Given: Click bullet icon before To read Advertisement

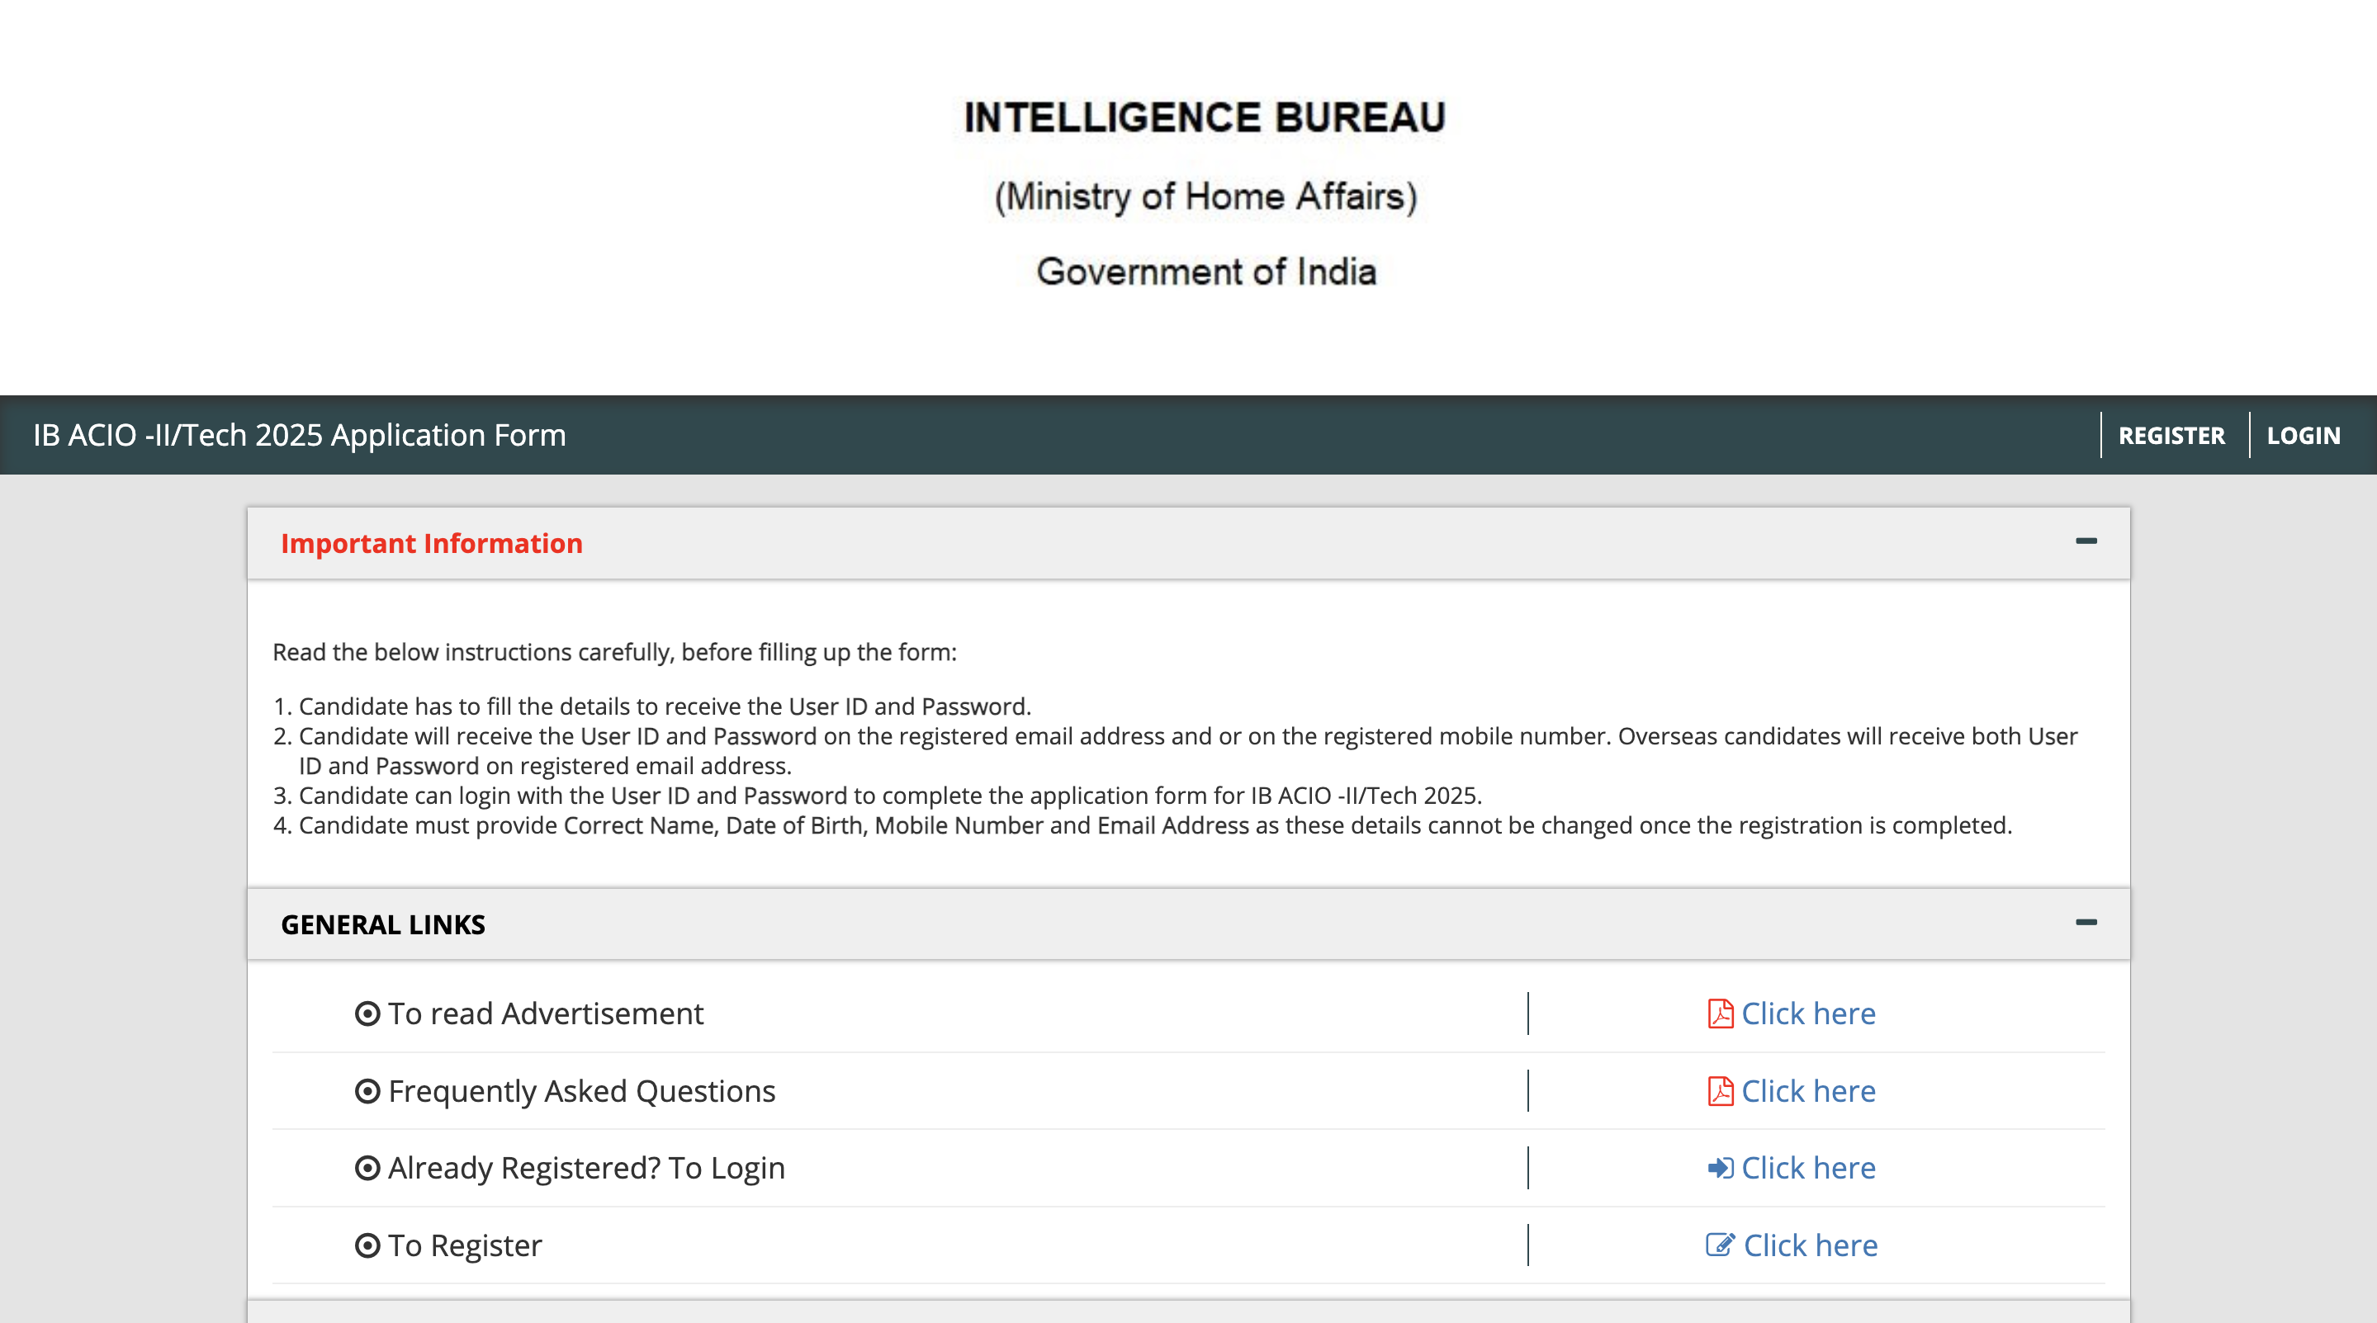Looking at the screenshot, I should click(367, 1013).
